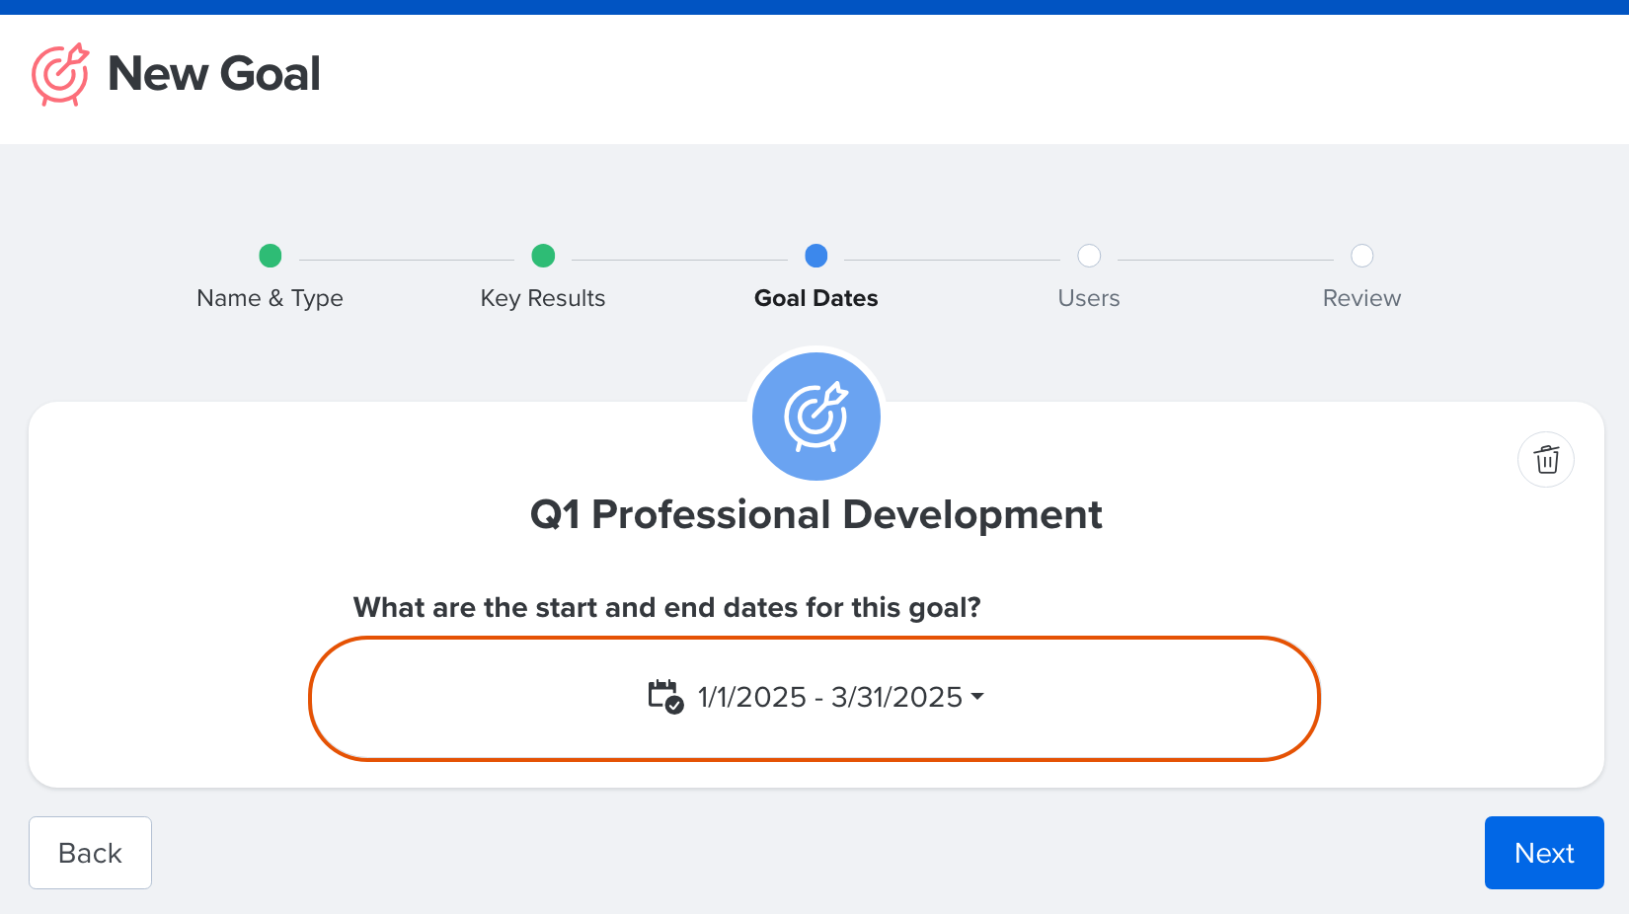Click the green Key Results step dot

pos(543,256)
